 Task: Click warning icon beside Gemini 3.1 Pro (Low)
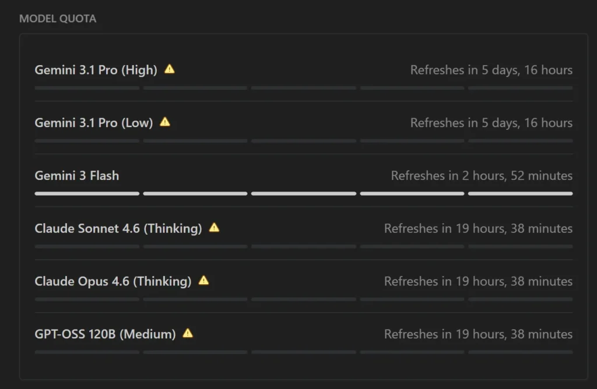click(x=165, y=122)
